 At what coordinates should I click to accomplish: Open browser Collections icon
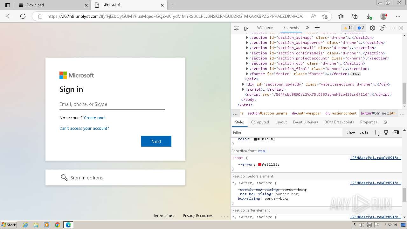[355, 16]
